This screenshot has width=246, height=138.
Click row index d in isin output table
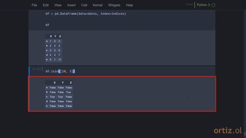coord(47,101)
